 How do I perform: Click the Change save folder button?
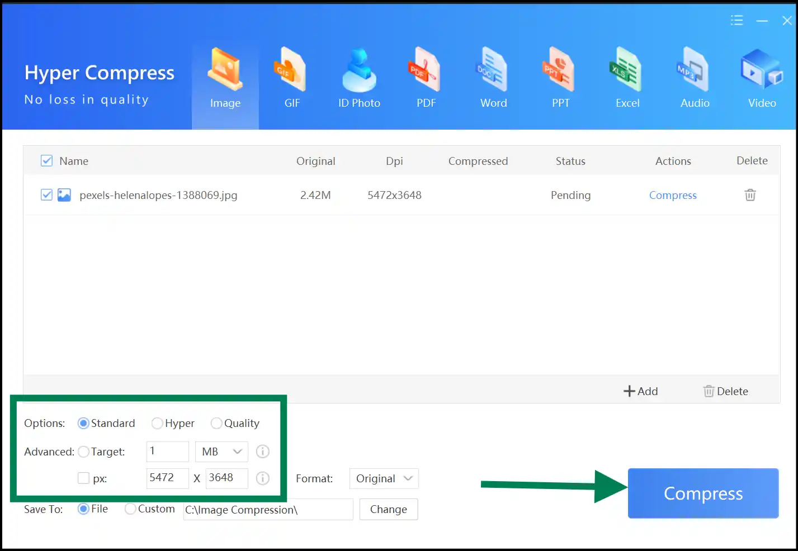click(389, 509)
